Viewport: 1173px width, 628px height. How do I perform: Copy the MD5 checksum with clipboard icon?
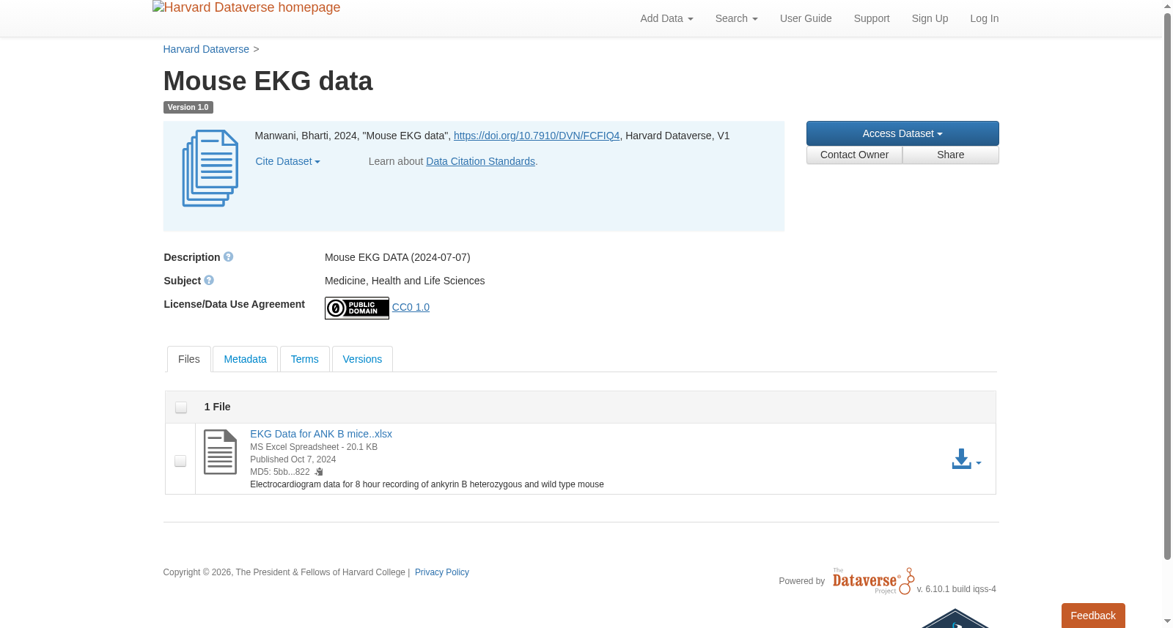coord(319,472)
